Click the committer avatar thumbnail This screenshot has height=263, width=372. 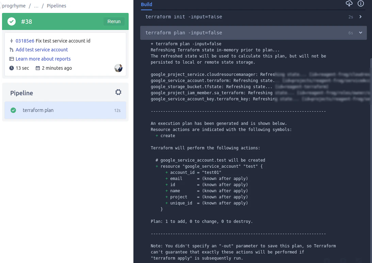pyautogui.click(x=118, y=68)
